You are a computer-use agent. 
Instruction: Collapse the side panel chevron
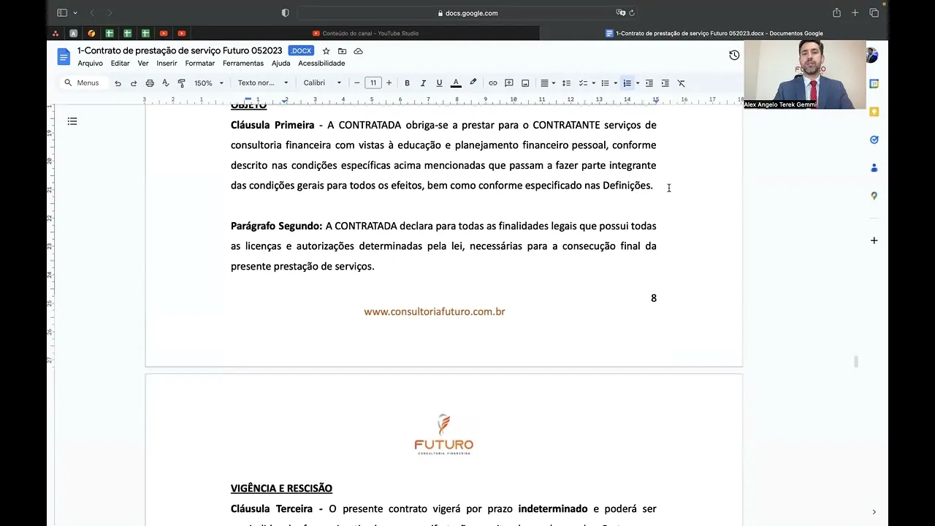[874, 512]
